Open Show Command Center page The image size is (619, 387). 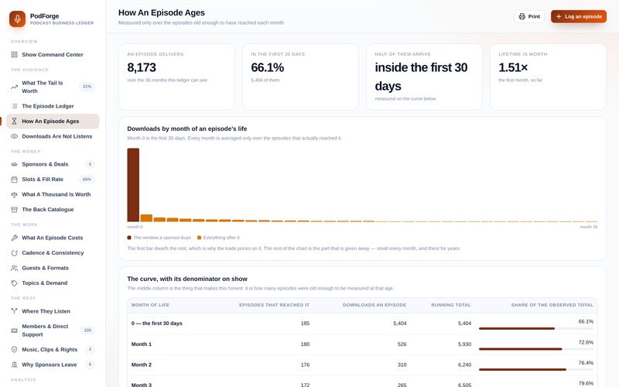(x=53, y=54)
